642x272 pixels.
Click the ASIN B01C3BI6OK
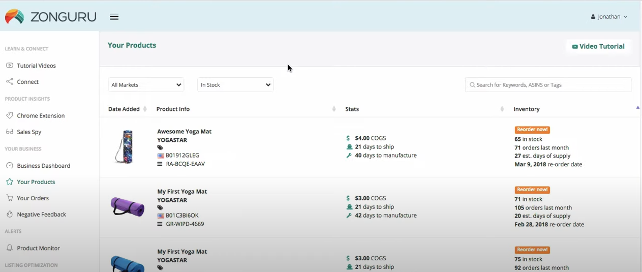click(x=182, y=216)
